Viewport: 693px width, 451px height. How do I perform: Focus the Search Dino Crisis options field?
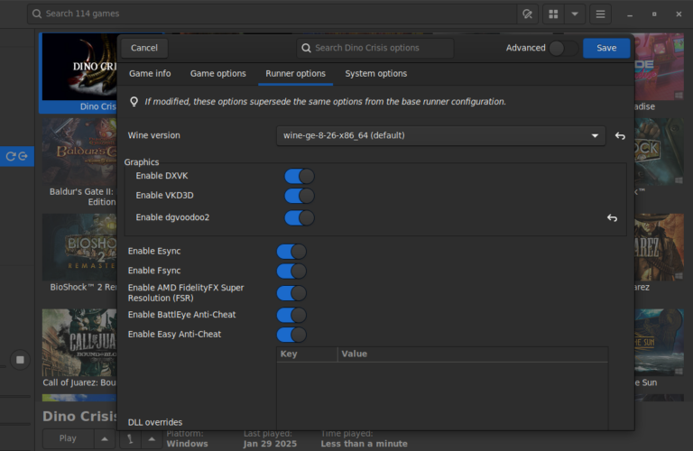point(374,48)
